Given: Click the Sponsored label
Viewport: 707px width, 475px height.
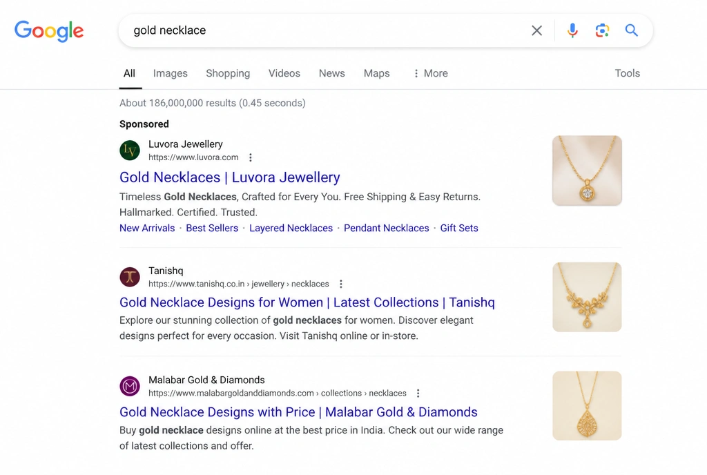Looking at the screenshot, I should pyautogui.click(x=144, y=124).
